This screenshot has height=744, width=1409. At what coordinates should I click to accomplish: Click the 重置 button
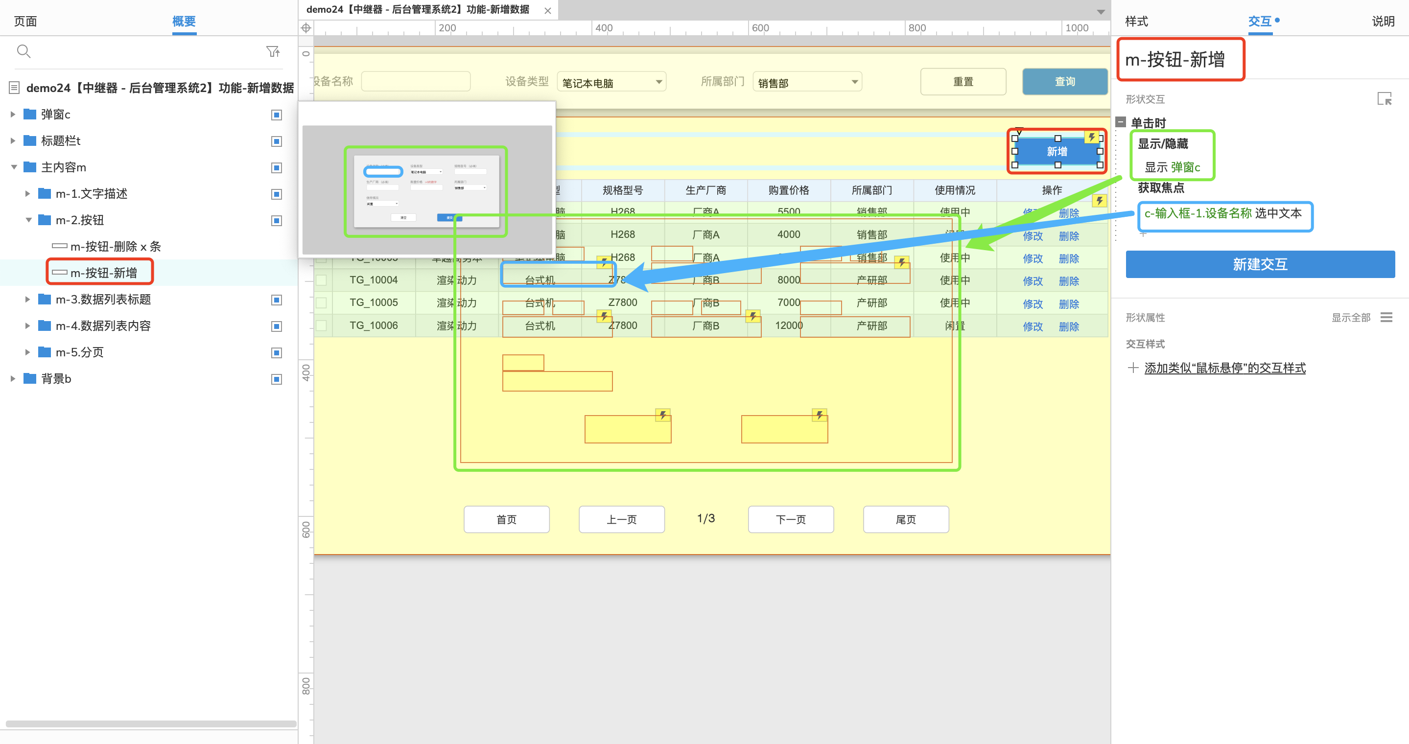pos(963,81)
